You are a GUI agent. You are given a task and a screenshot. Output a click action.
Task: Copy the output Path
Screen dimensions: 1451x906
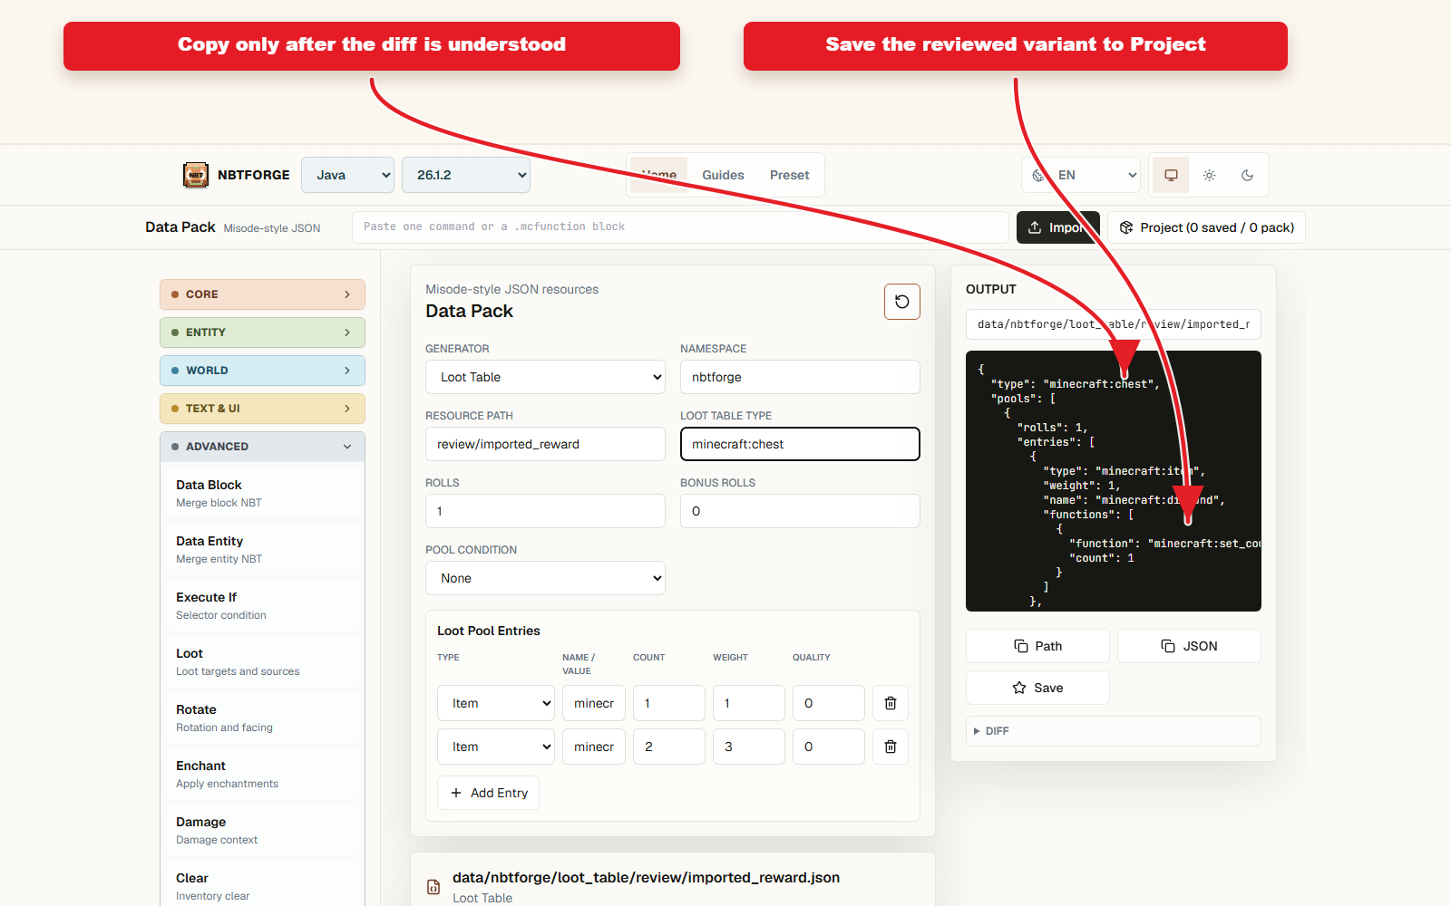[x=1037, y=646]
